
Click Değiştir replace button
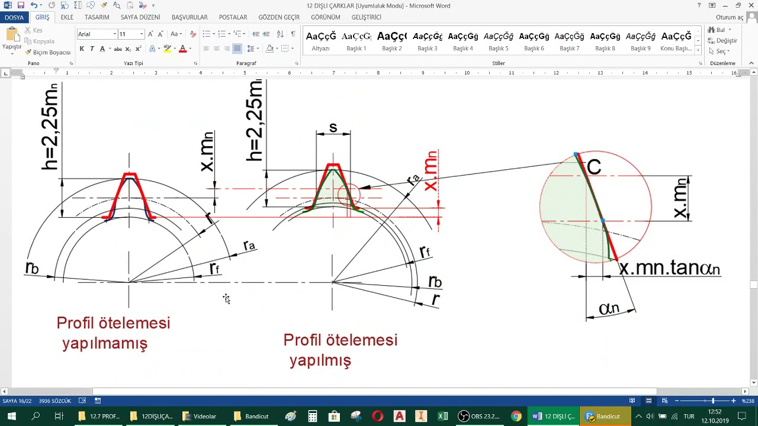[x=722, y=41]
